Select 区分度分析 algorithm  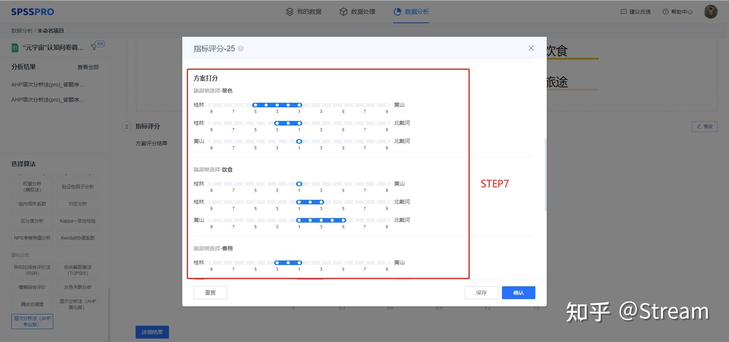(x=32, y=221)
